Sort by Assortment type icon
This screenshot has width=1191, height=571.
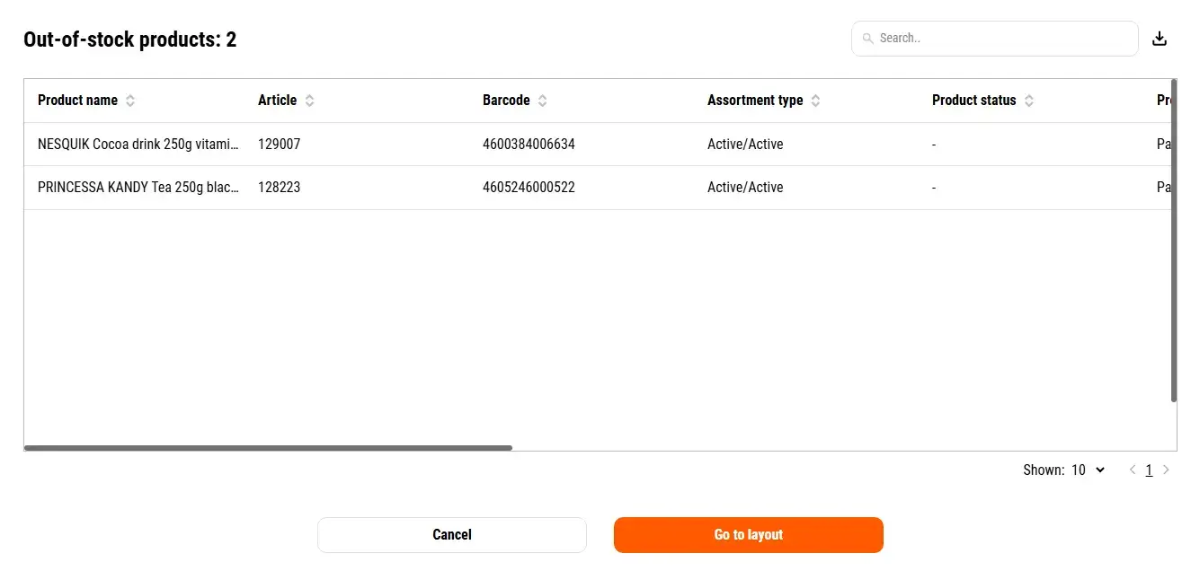[815, 101]
